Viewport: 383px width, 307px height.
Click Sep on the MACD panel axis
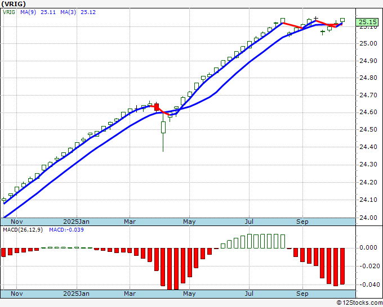tap(302, 294)
